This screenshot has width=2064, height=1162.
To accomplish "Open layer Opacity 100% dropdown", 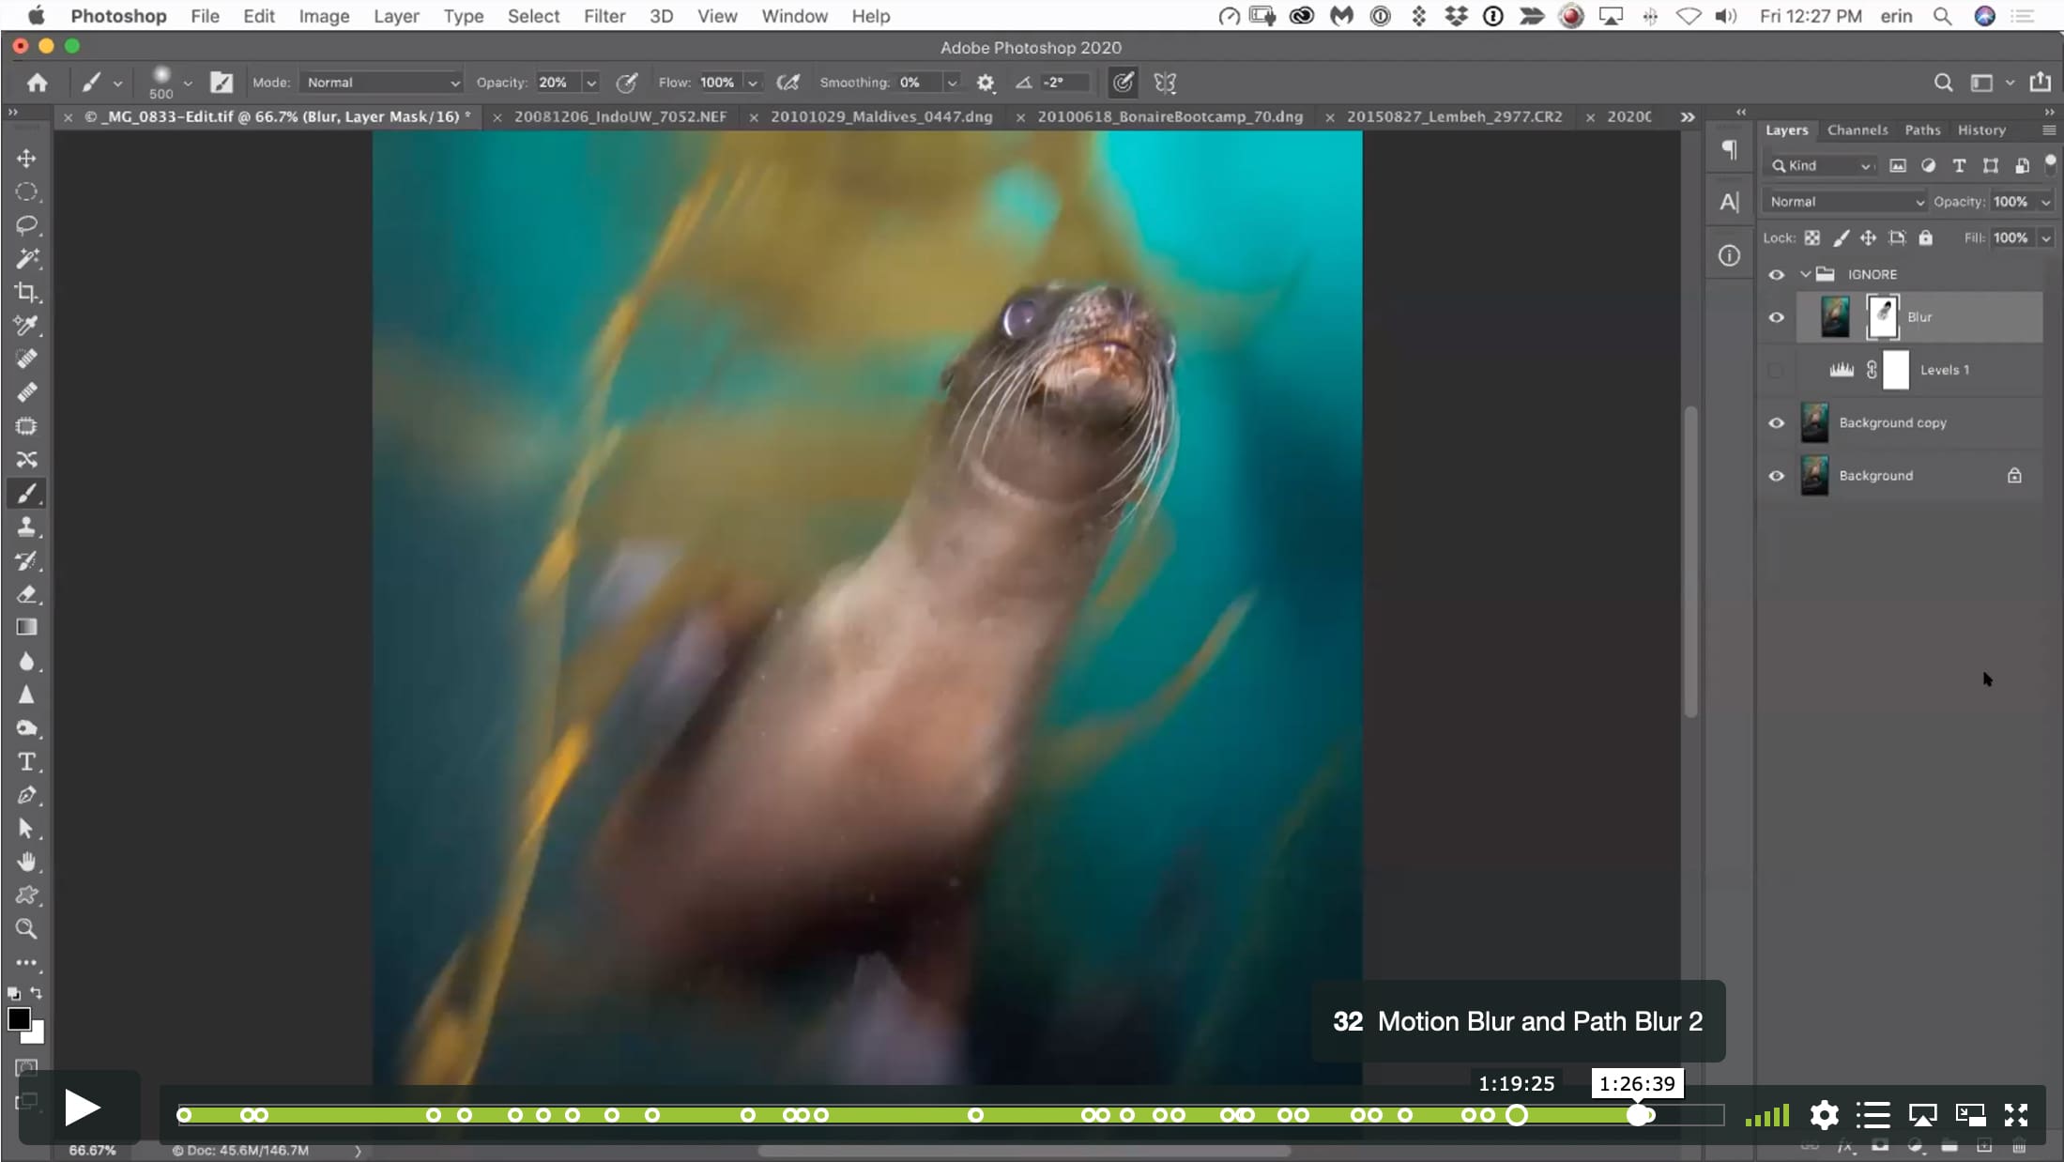I will click(2046, 202).
